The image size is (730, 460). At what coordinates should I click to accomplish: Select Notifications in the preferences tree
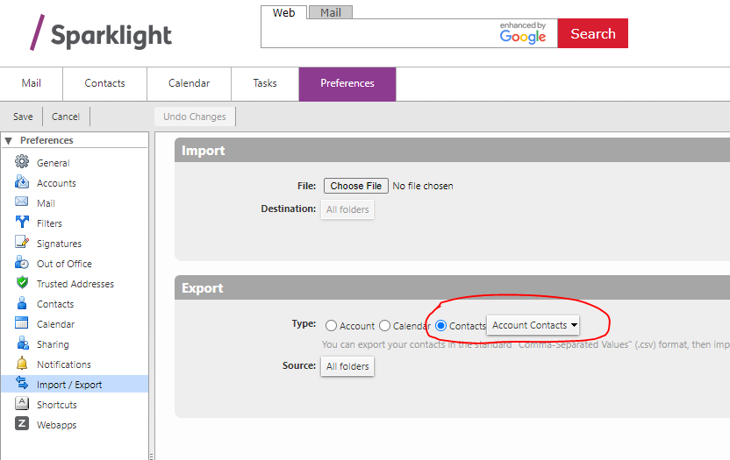click(x=75, y=364)
